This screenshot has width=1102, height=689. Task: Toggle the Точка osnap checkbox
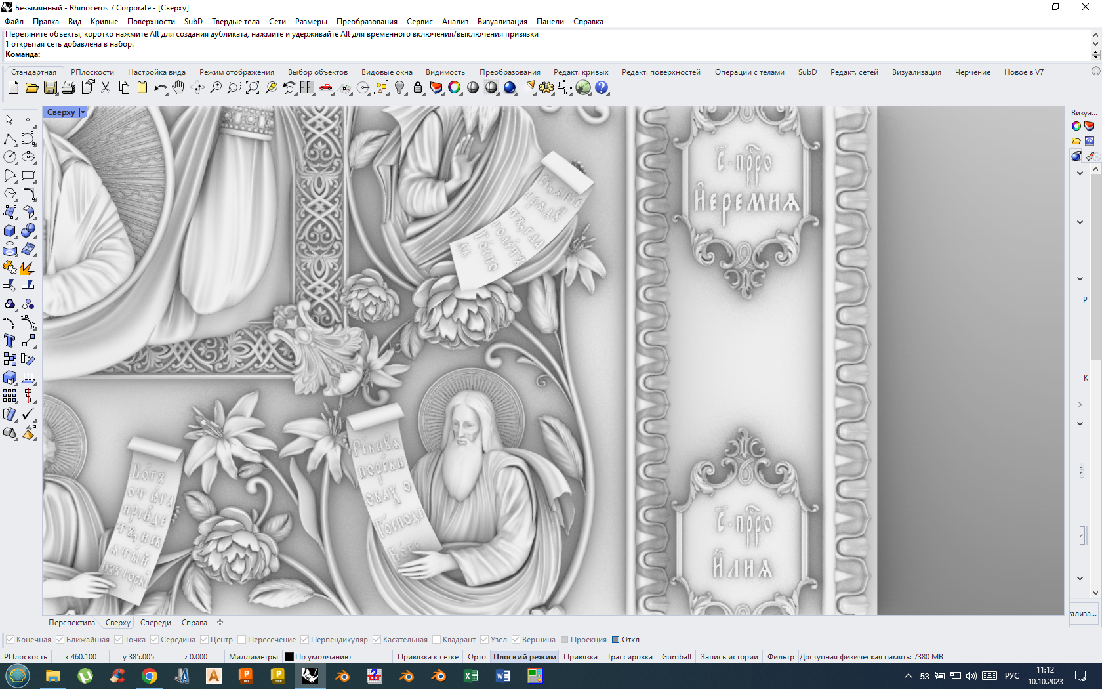click(118, 640)
